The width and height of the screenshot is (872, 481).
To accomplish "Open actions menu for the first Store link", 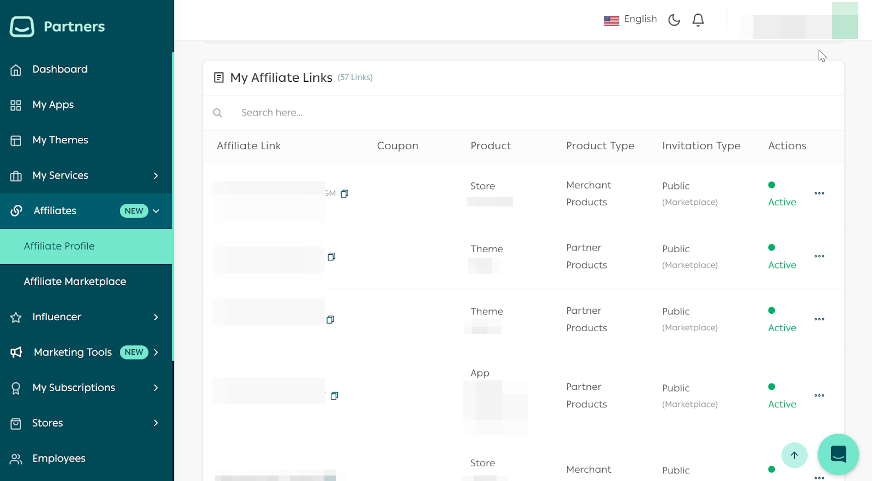I will click(819, 193).
